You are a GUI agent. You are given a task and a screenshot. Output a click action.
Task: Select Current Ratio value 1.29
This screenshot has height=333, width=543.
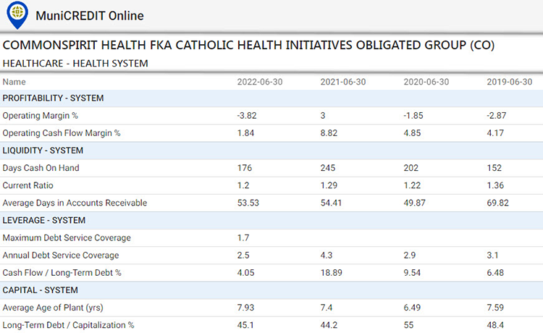click(329, 185)
